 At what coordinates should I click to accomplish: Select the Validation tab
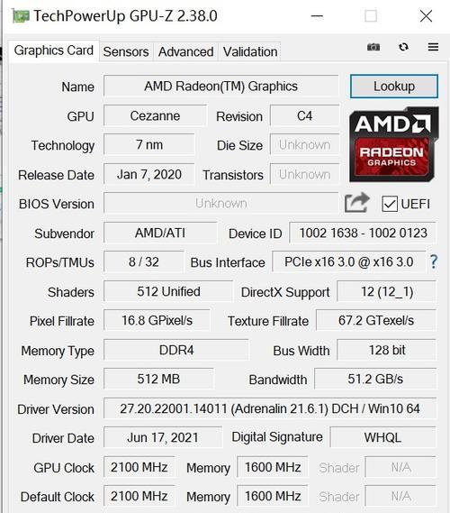click(x=250, y=51)
